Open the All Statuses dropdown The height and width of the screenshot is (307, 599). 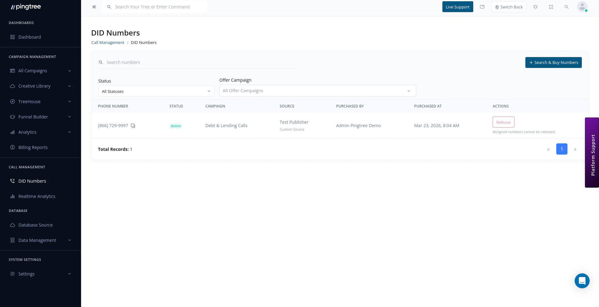coord(156,91)
